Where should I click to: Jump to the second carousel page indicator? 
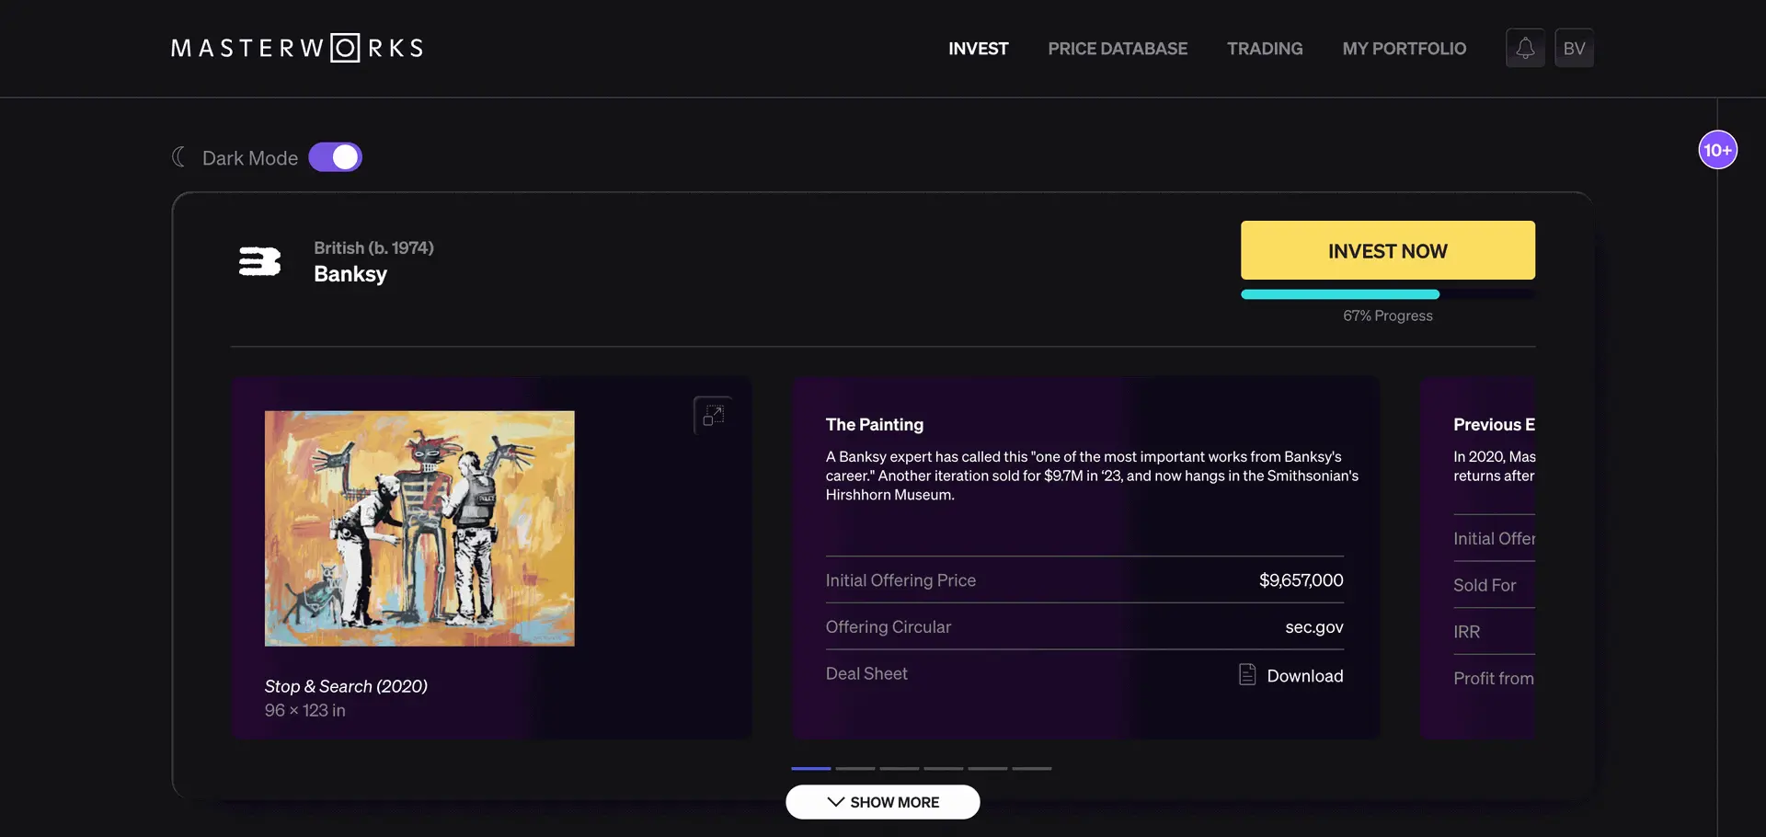(x=855, y=768)
